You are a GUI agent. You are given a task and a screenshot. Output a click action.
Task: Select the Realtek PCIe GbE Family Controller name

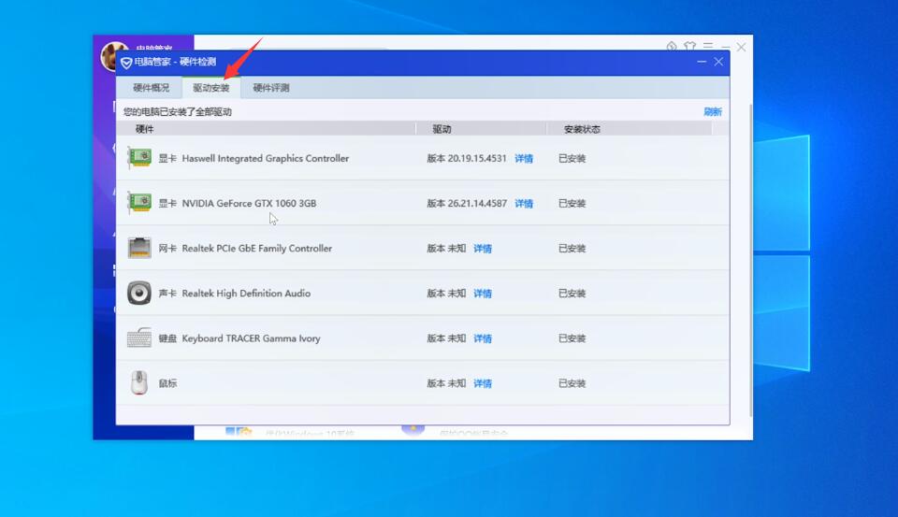[x=256, y=249]
